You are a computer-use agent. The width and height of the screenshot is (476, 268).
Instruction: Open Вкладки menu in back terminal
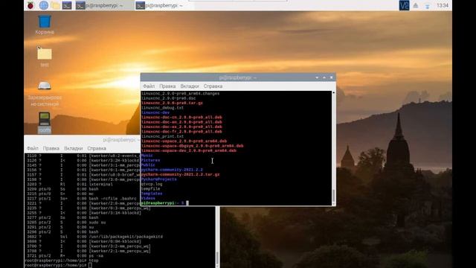(x=73, y=148)
